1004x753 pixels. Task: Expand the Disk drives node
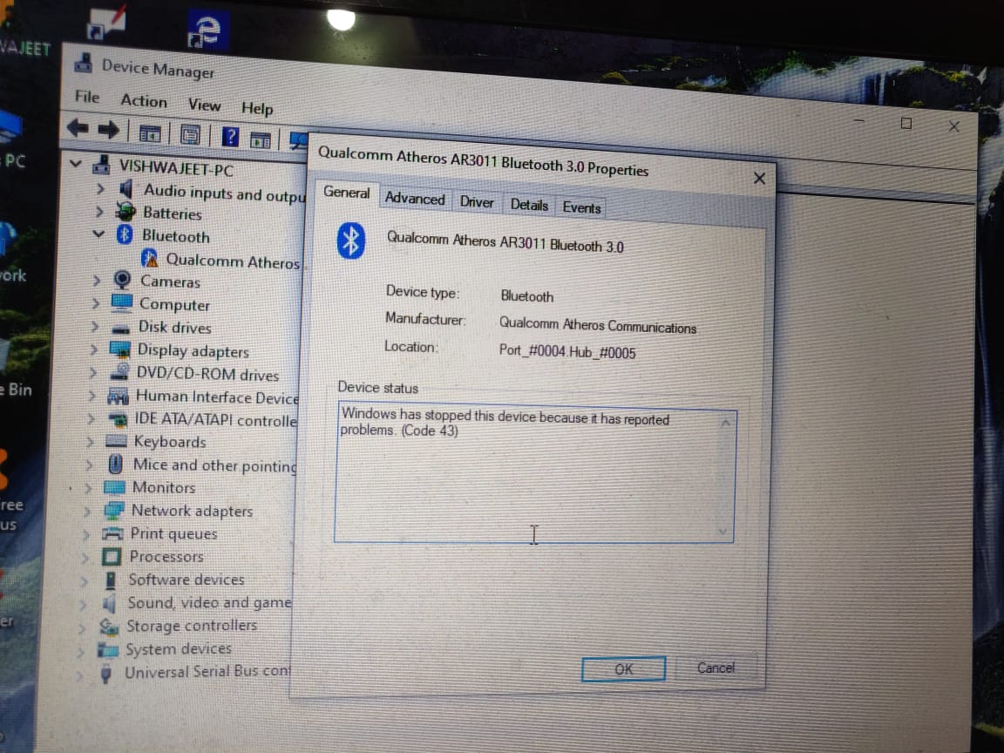coord(95,326)
